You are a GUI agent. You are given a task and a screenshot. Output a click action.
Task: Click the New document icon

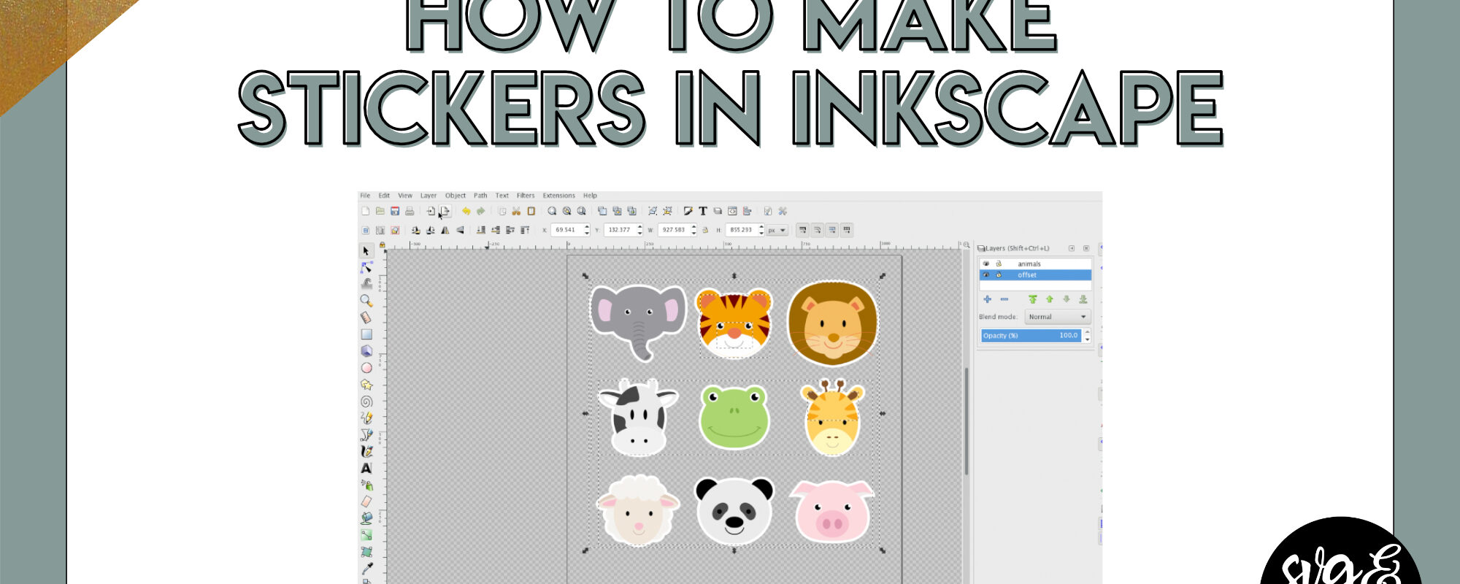click(x=366, y=211)
